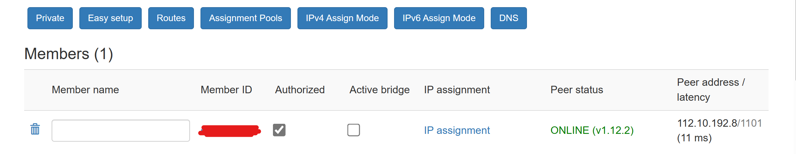Focus the Member name text field
The height and width of the screenshot is (154, 796).
(120, 131)
